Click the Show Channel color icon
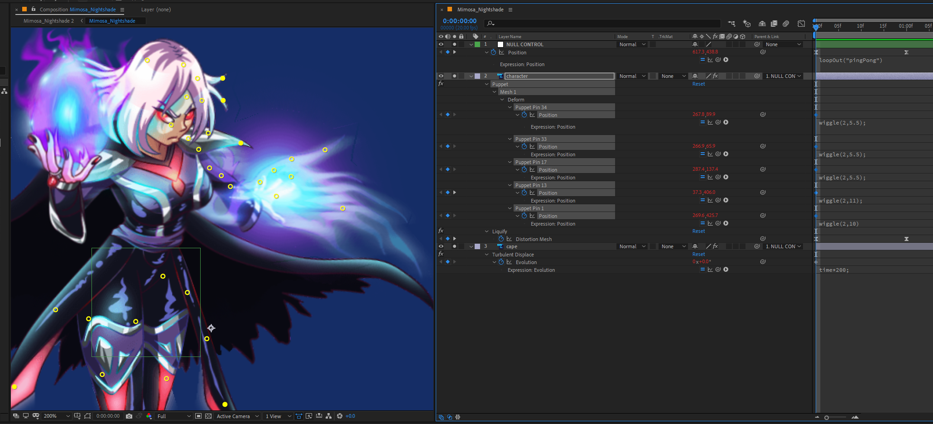Screen dimensions: 933x424 coord(149,416)
